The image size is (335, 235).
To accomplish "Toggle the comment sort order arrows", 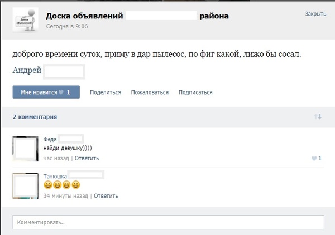I will click(318, 116).
